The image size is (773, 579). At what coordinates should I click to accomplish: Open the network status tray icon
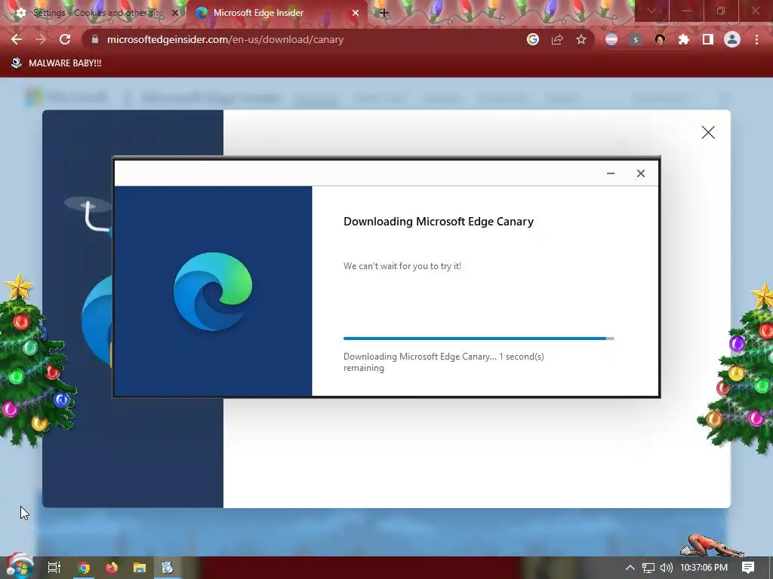pos(648,568)
